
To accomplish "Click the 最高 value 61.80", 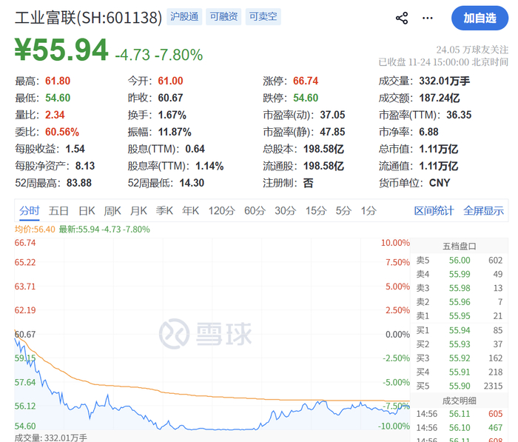I will click(58, 81).
